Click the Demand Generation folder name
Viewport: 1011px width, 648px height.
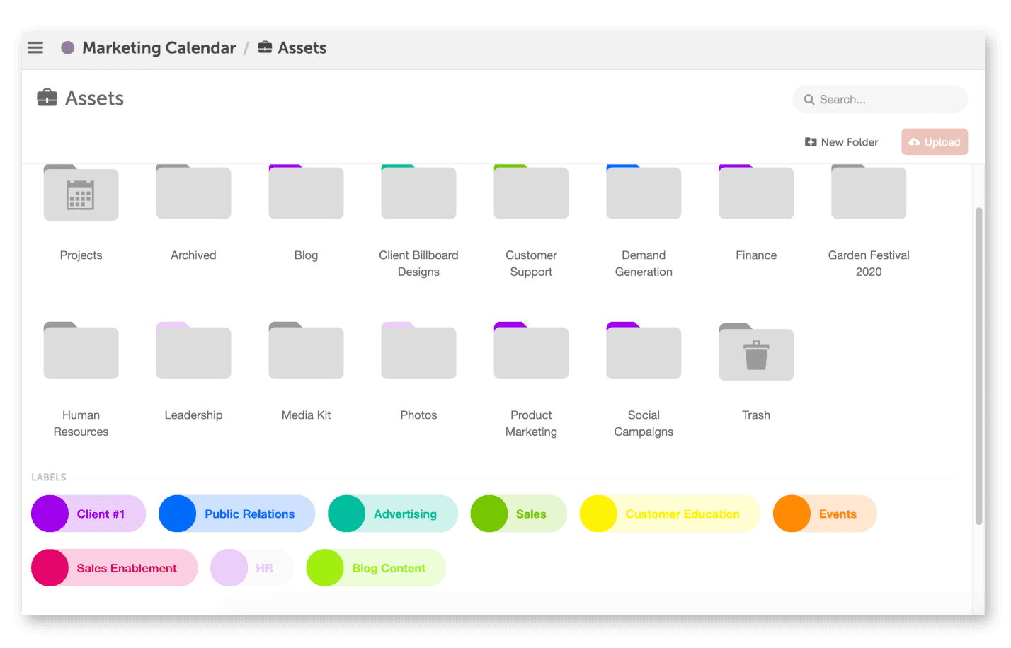(x=644, y=263)
